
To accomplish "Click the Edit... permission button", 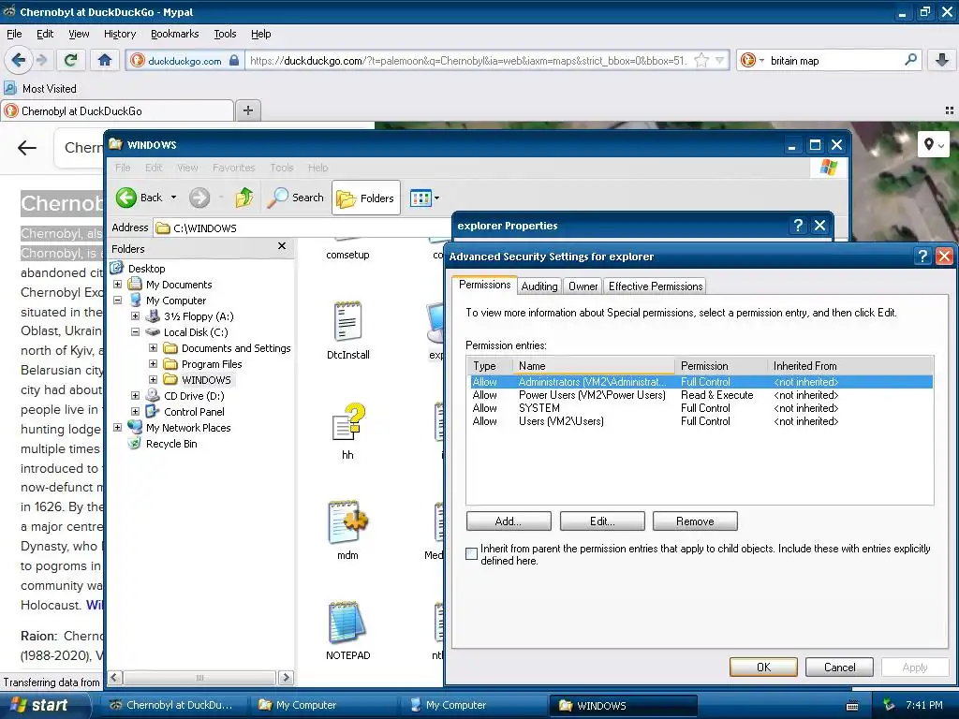I will pos(602,521).
